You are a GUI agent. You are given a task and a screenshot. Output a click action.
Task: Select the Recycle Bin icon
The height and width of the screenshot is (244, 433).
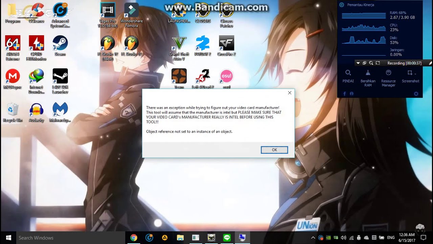click(x=13, y=113)
